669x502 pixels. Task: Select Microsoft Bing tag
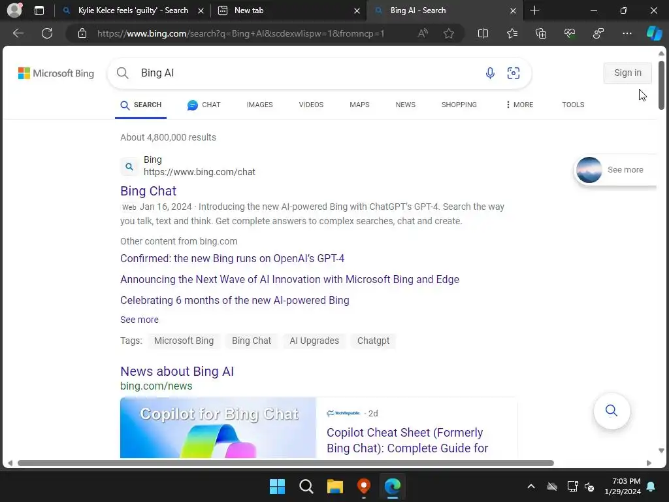pos(184,341)
